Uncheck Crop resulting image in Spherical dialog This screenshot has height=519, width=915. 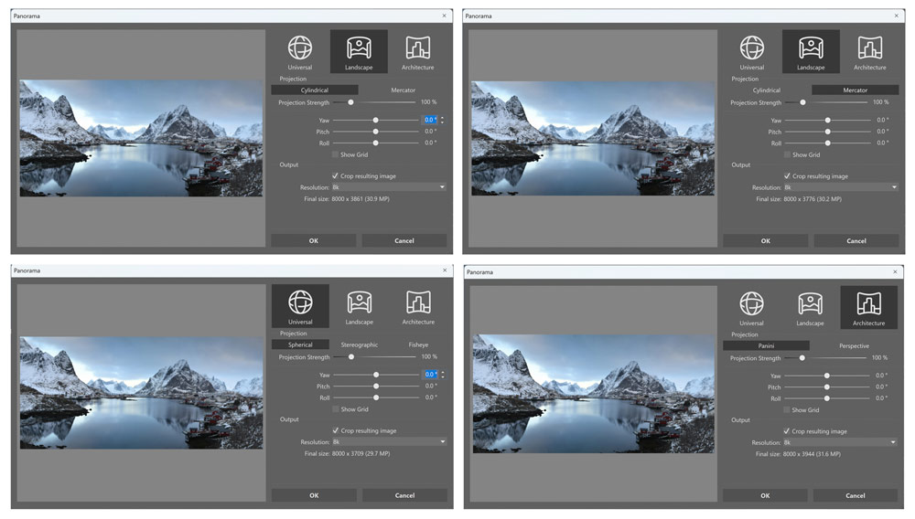[336, 430]
